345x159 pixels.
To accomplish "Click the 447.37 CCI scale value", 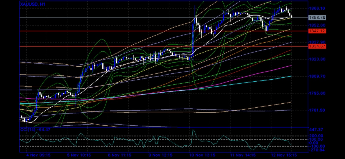I will (317, 130).
